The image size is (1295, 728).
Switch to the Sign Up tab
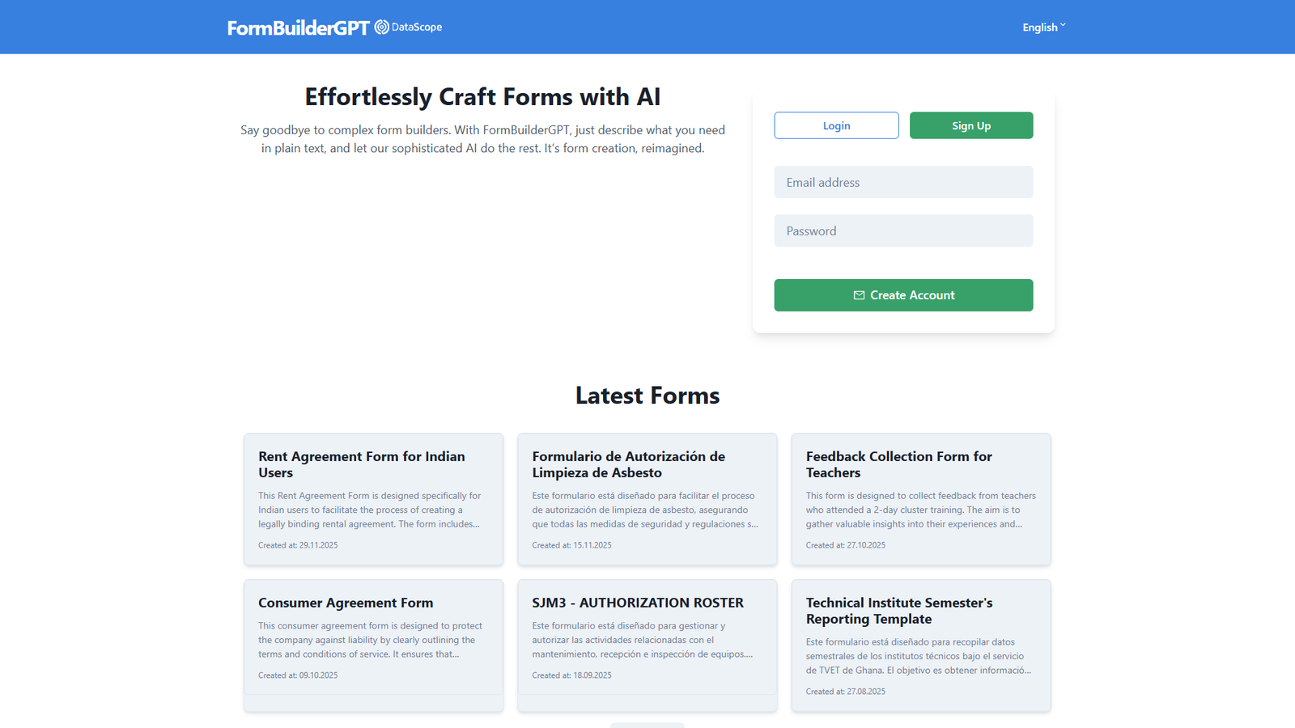(971, 125)
